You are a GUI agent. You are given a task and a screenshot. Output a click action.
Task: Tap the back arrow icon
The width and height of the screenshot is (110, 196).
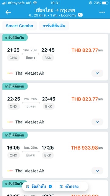coord(8,12)
